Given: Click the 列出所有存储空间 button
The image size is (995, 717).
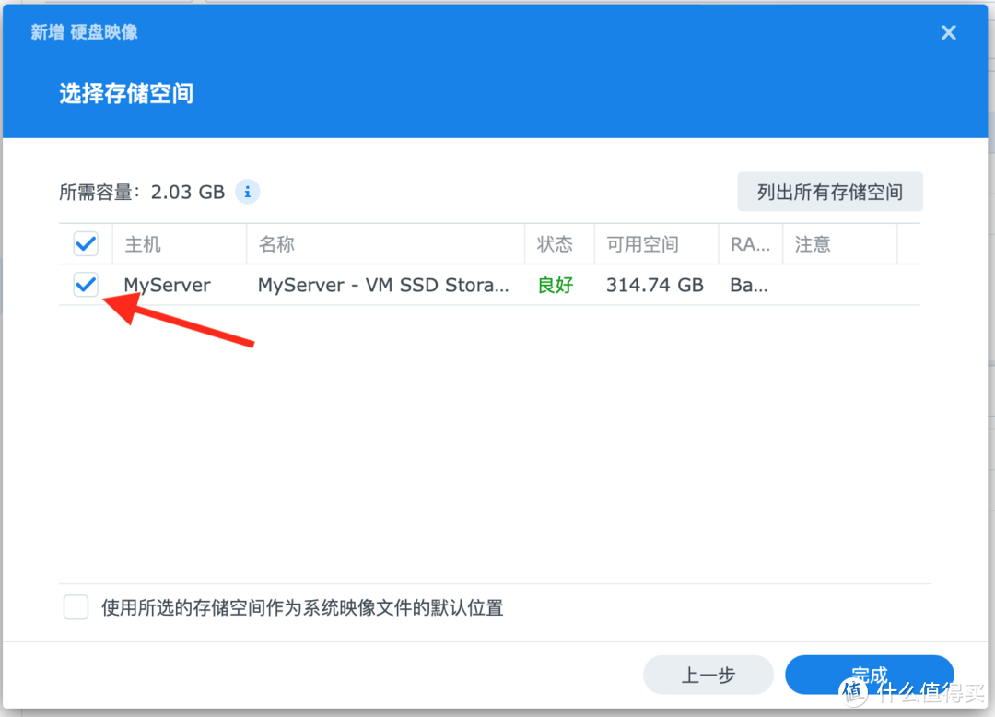Looking at the screenshot, I should [829, 192].
